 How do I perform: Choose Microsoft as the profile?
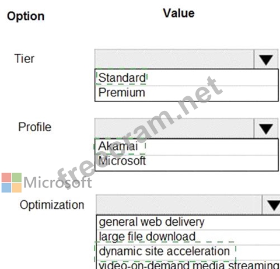(187, 163)
